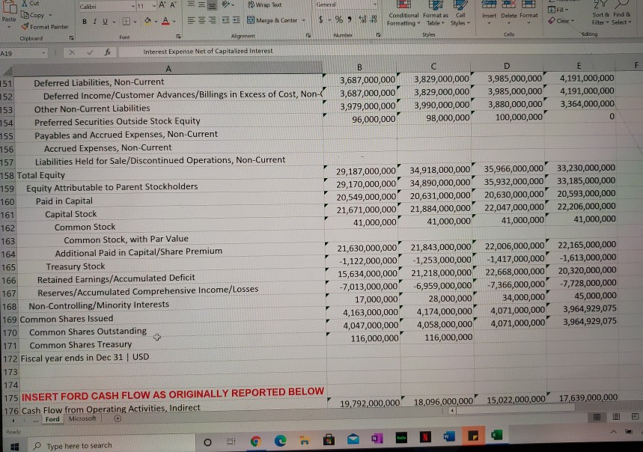Apply the red font color
643x452 pixels.
pyautogui.click(x=165, y=21)
